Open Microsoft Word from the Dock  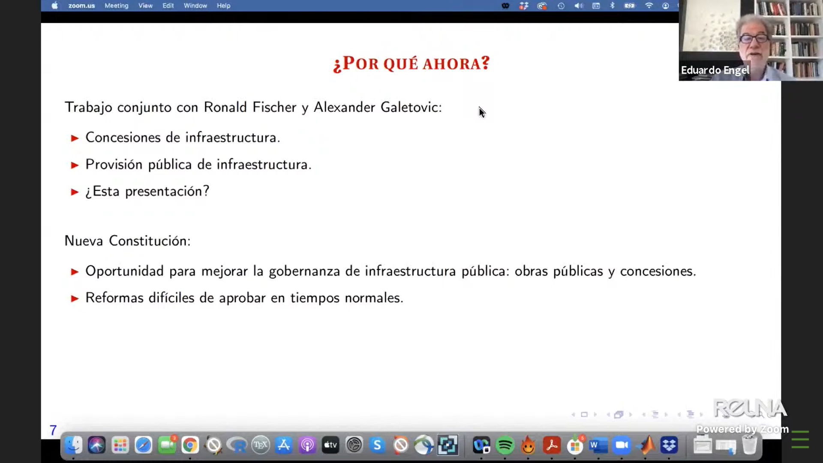point(598,445)
